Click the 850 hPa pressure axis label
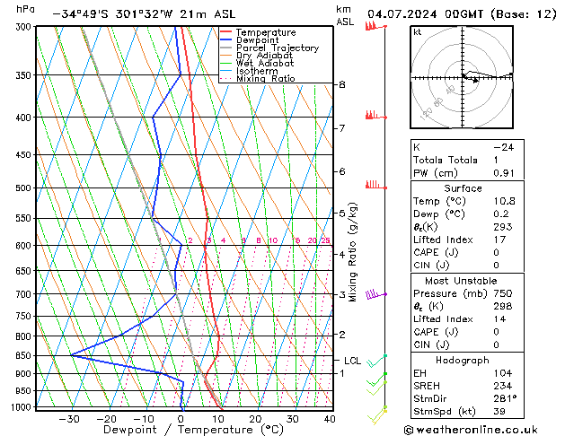This screenshot has width=565, height=436. click(23, 355)
